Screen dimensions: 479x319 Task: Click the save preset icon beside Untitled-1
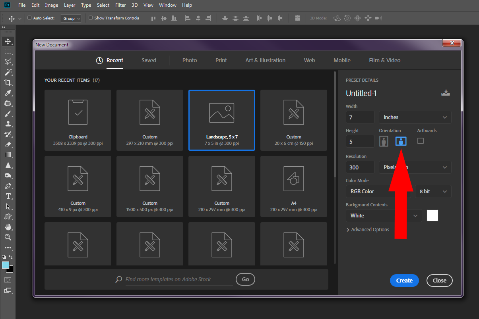pos(446,93)
